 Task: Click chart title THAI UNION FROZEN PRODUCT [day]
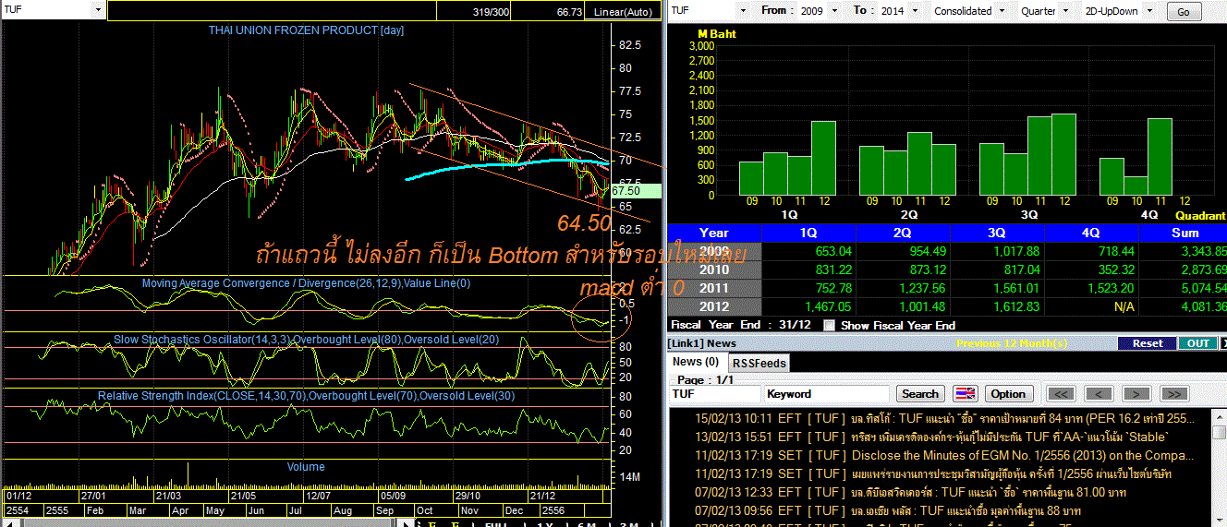coord(306,30)
